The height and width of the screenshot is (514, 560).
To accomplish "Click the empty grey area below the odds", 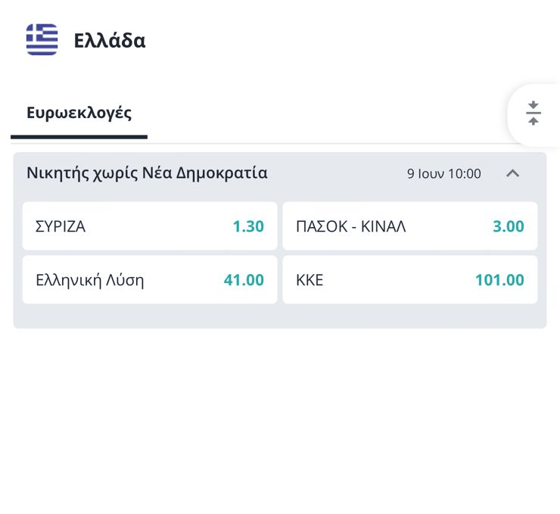I will [280, 316].
